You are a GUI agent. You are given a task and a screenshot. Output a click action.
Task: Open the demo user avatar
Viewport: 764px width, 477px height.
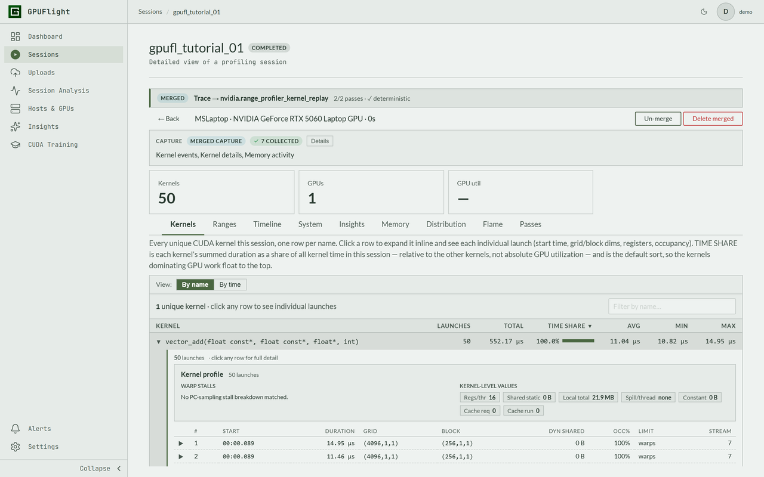pos(726,11)
